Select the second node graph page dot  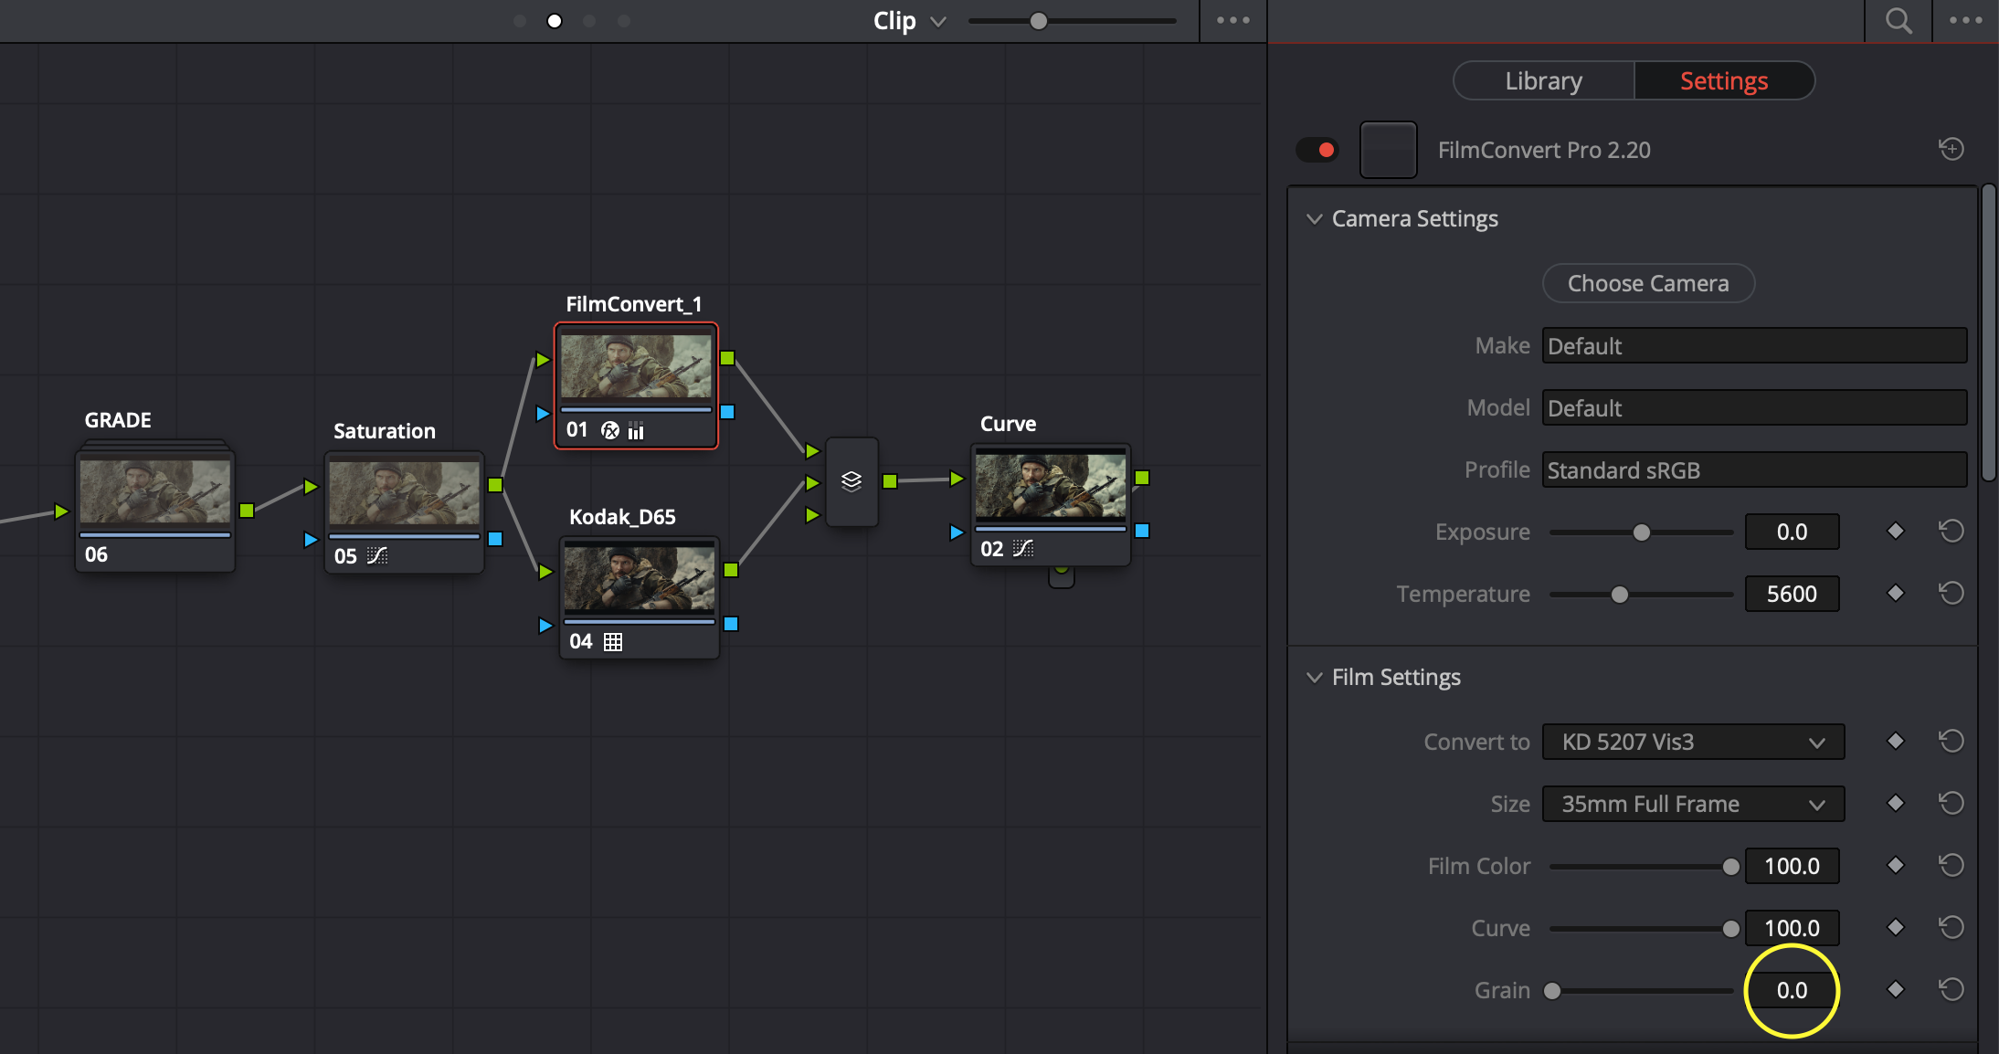click(555, 21)
